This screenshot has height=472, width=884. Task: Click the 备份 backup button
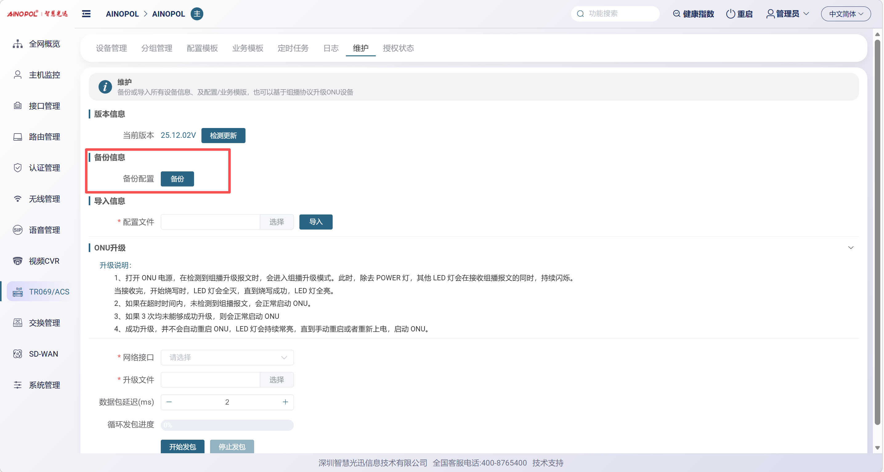pyautogui.click(x=177, y=179)
